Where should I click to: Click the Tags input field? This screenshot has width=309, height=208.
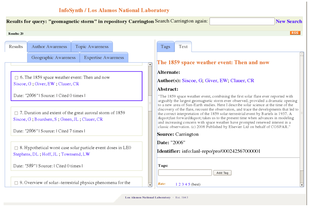tap(185, 173)
